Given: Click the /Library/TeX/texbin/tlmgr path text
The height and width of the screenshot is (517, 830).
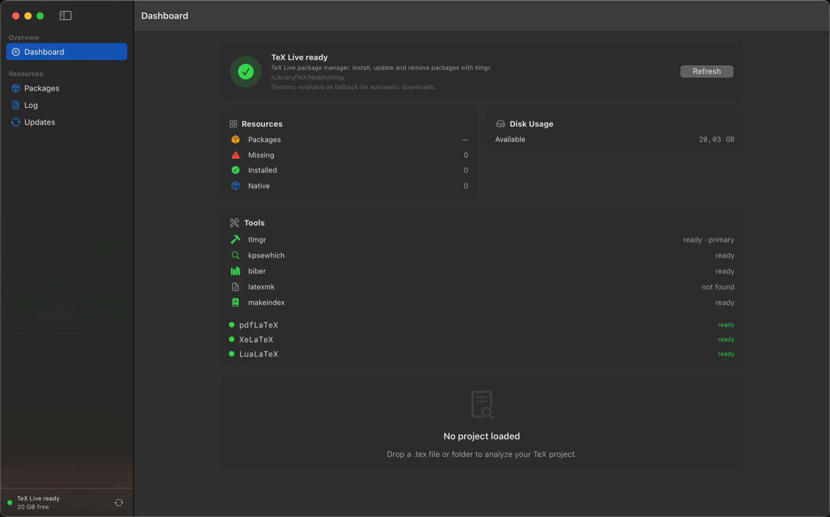Looking at the screenshot, I should tap(308, 77).
